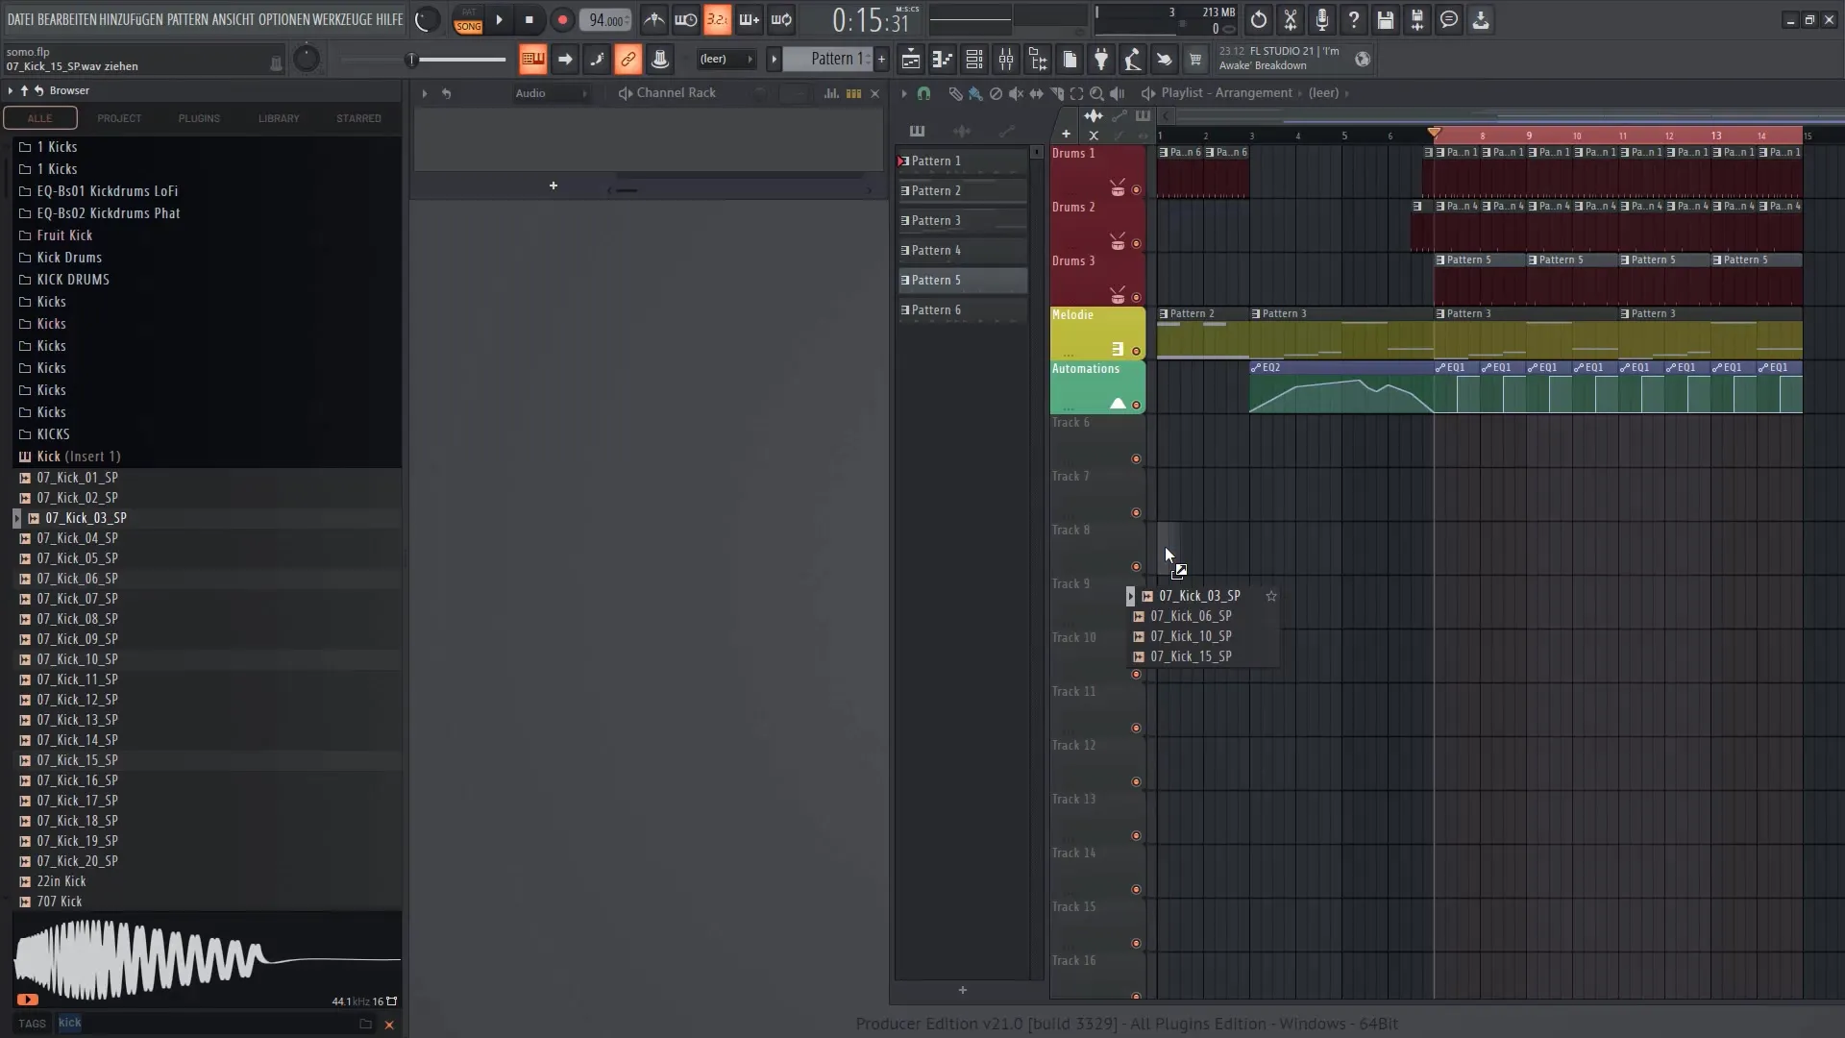Viewport: 1845px width, 1038px height.
Task: Arm the record button
Action: tap(562, 20)
